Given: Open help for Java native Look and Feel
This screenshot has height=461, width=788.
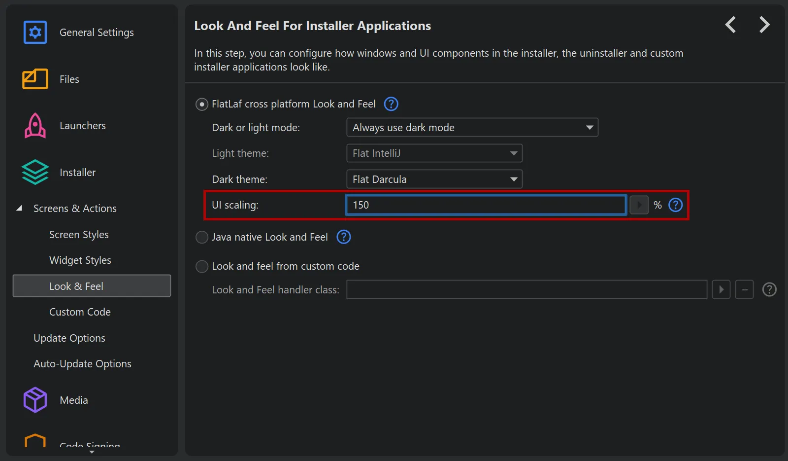Looking at the screenshot, I should (343, 237).
